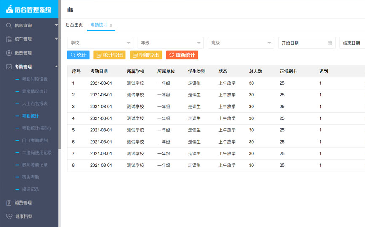The width and height of the screenshot is (365, 227).
Task: Open 考勤时段设置 submenu item
Action: pyautogui.click(x=35, y=79)
